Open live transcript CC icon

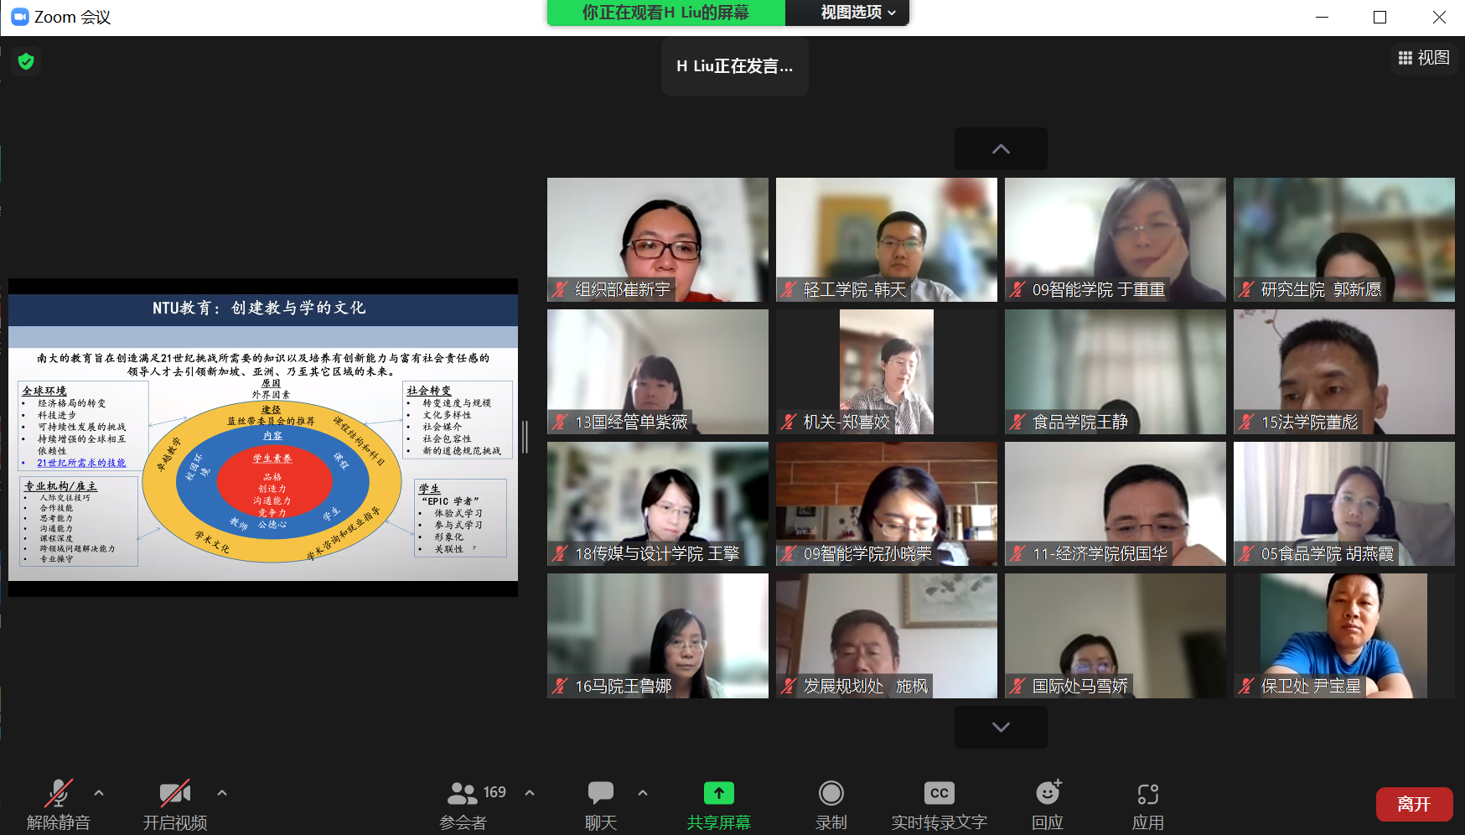[x=939, y=793]
